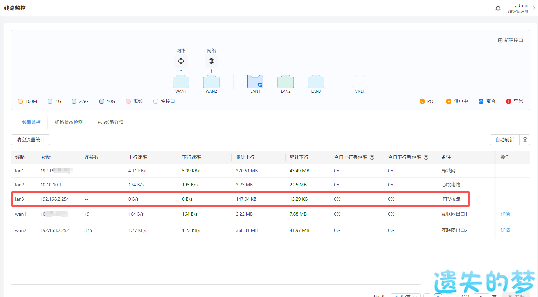Select the WAN1 port icon

[x=181, y=81]
